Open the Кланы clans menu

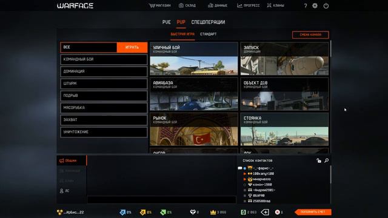coord(275,5)
